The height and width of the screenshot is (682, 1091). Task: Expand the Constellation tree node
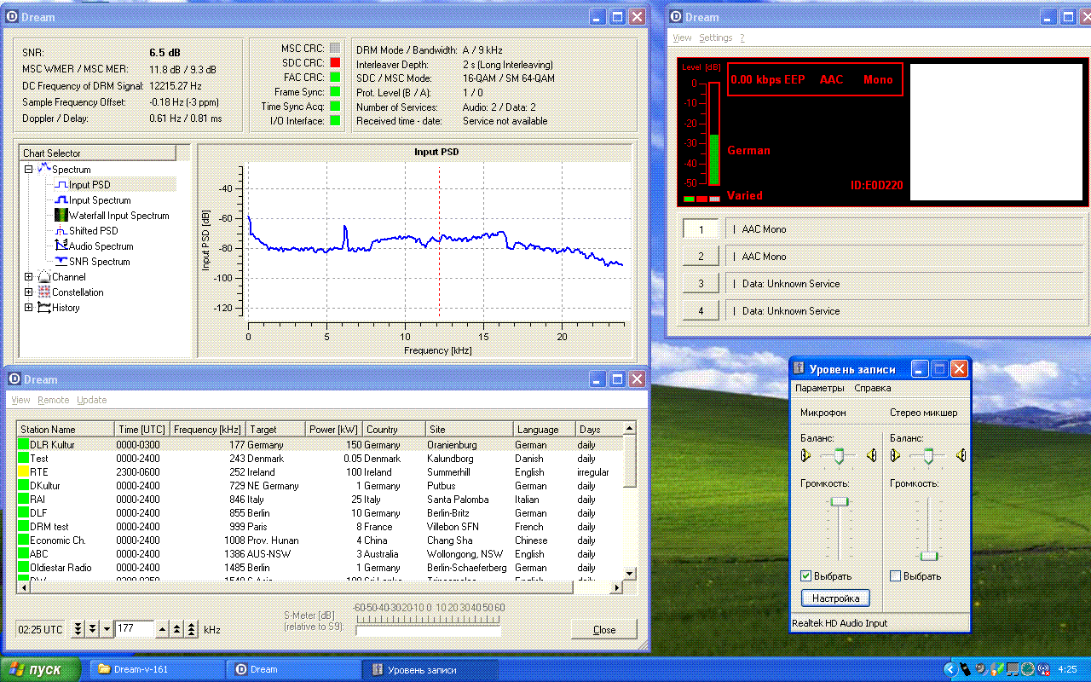pyautogui.click(x=28, y=292)
